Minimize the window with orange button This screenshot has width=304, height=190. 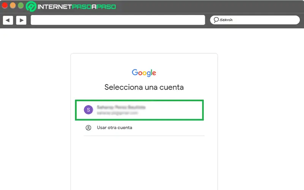13,5
